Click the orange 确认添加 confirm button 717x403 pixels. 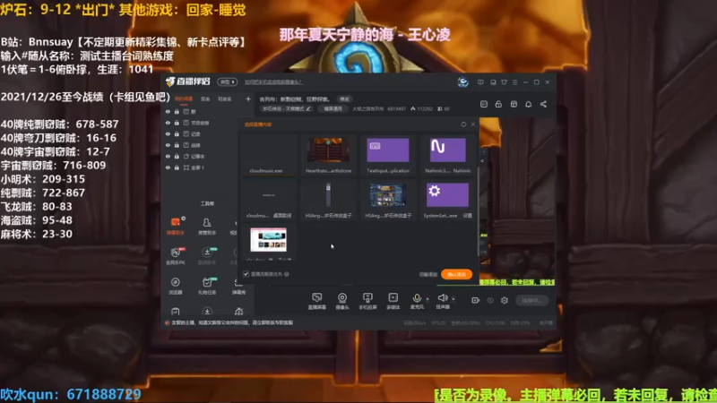(x=456, y=274)
